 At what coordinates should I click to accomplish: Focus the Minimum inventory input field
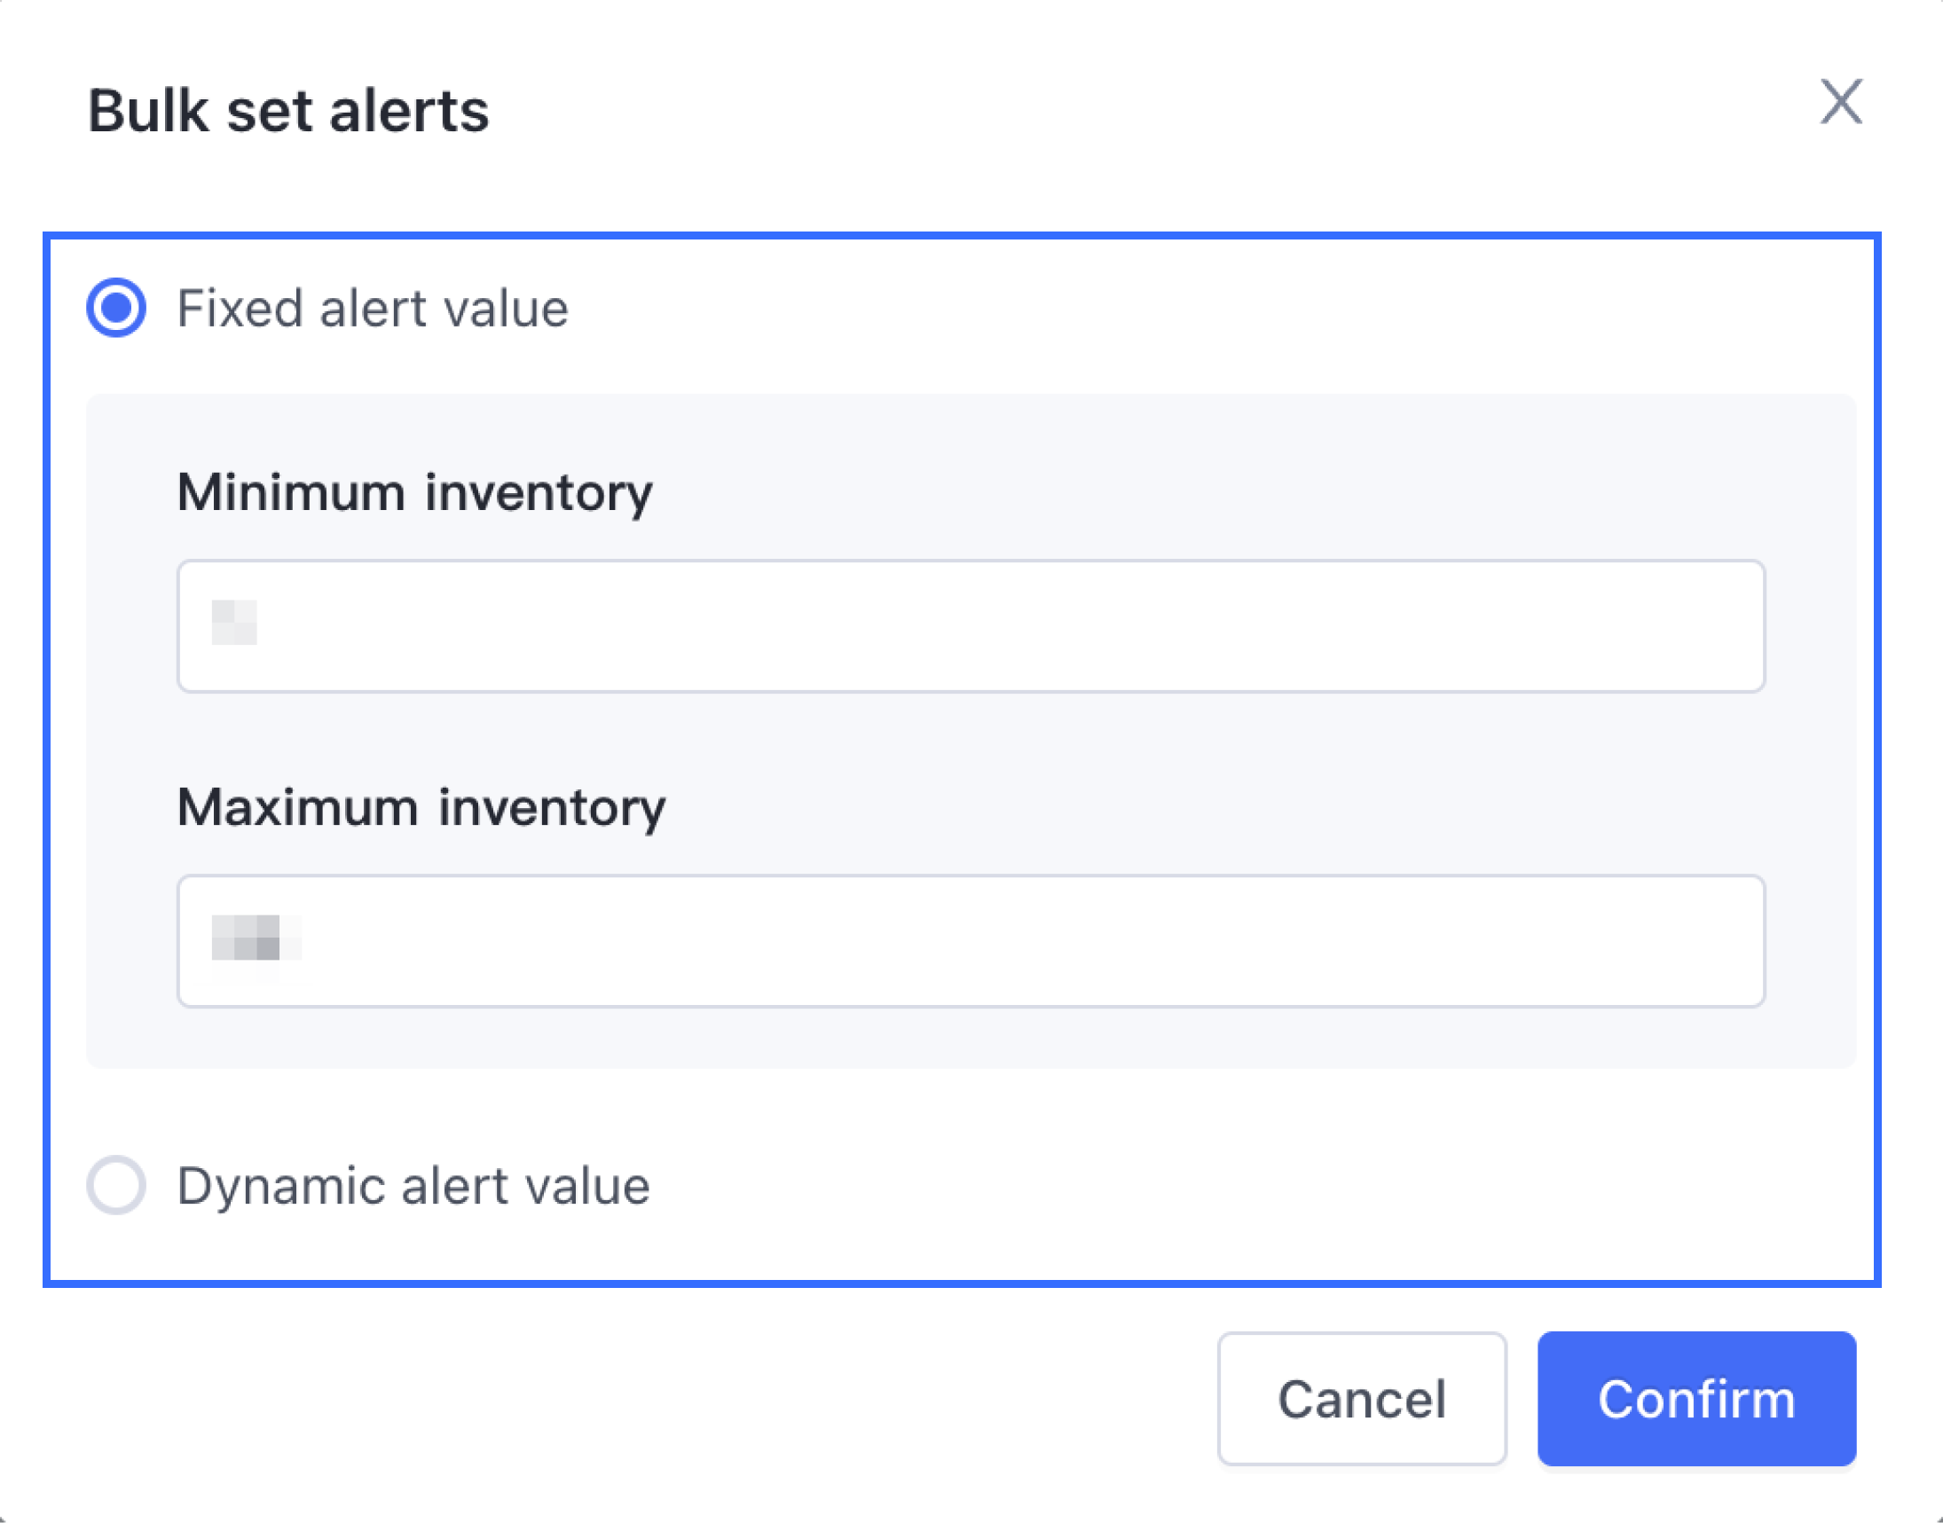[x=970, y=626]
